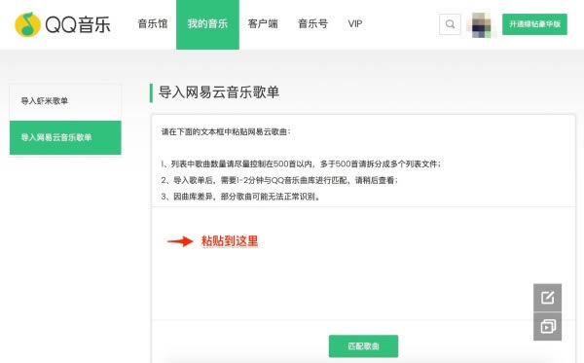Screen dimensions: 584x363
Task: Select 导入网易云音乐歌单 in the sidebar
Action: (65, 137)
